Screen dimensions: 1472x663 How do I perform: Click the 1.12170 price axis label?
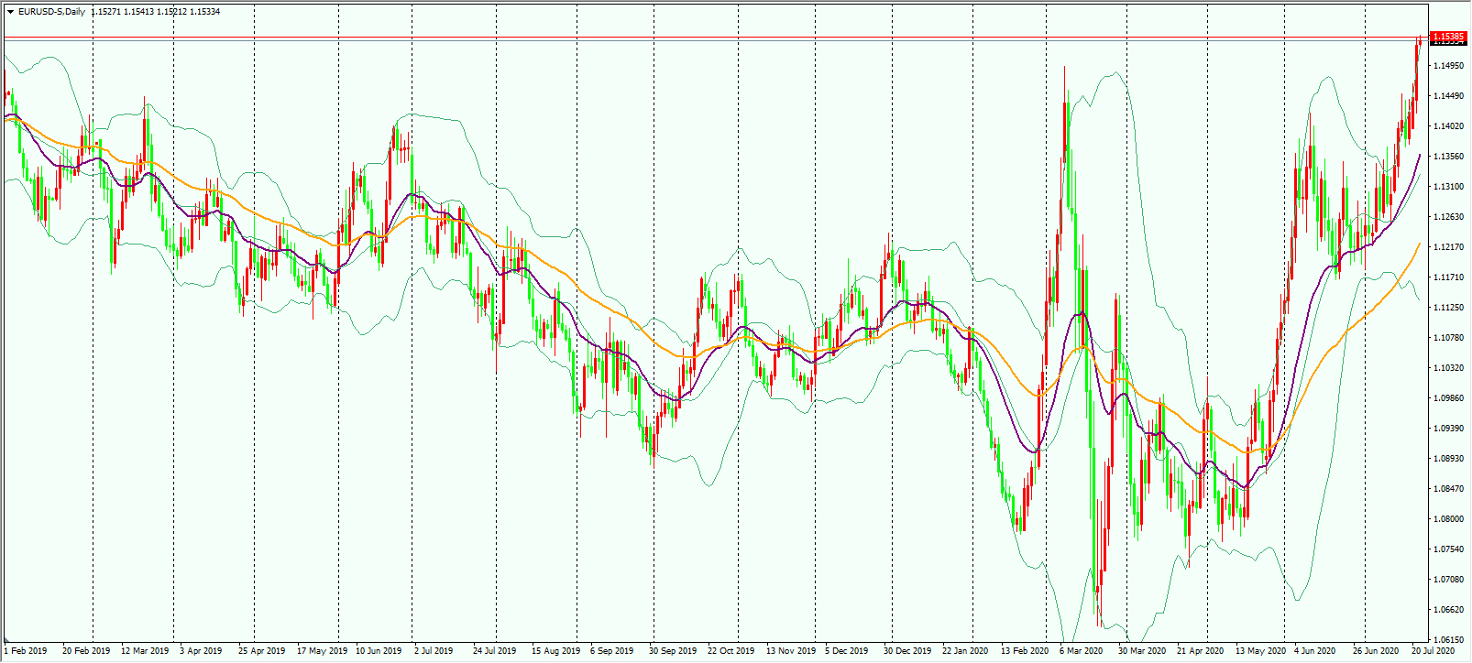(1448, 247)
